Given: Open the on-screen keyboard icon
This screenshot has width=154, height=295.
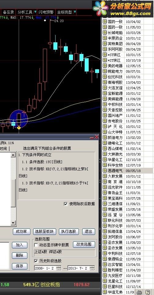Looking at the screenshot, I should pos(139,292).
